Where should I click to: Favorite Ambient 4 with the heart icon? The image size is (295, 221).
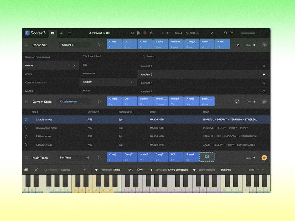(264, 66)
